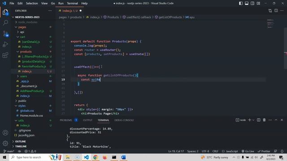The width and height of the screenshot is (287, 161).
Task: Open the Run and Debug view
Action: click(x=5, y=44)
